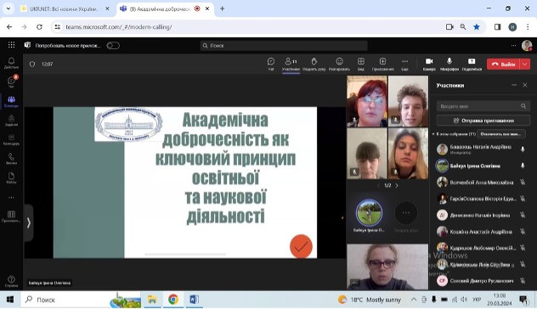Image resolution: width=537 pixels, height=309 pixels.
Task: Click the participant name search field
Action: click(483, 106)
